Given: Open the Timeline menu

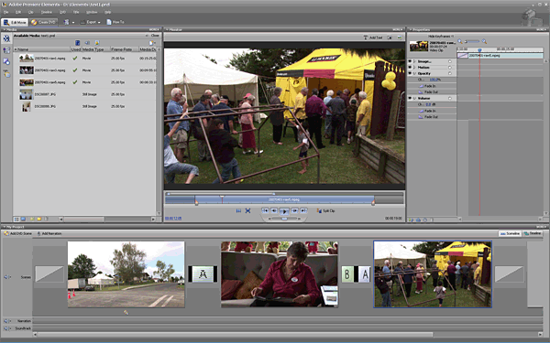Looking at the screenshot, I should coord(47,12).
